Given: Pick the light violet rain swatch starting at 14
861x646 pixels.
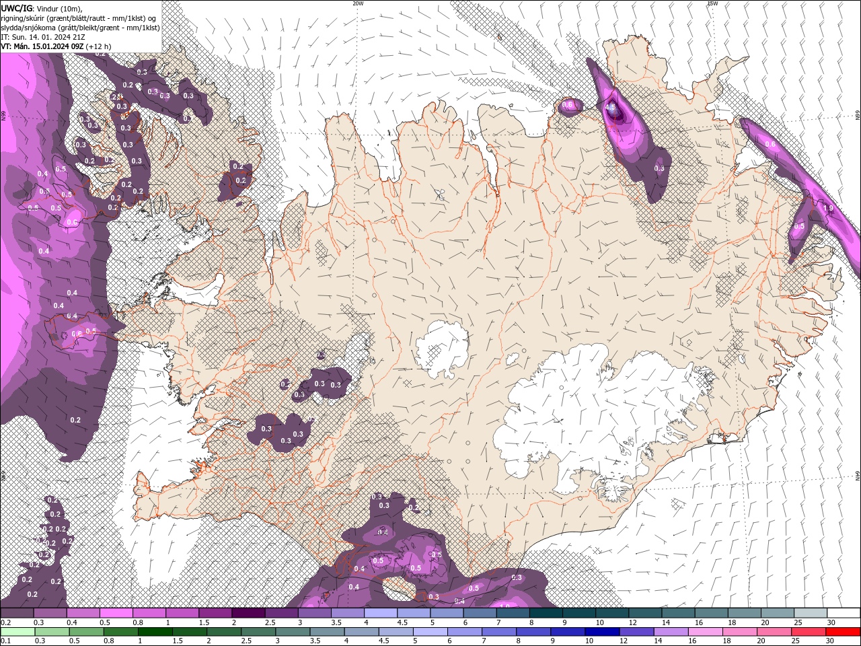Looking at the screenshot, I should coord(671,632).
